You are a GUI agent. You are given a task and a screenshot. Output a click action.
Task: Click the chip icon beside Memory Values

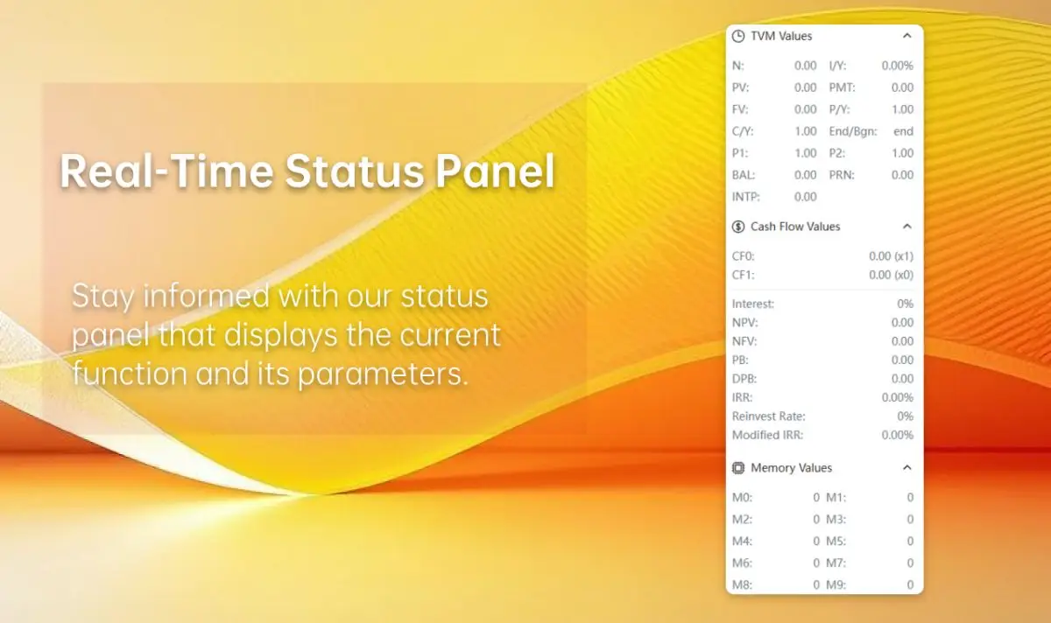pos(738,468)
